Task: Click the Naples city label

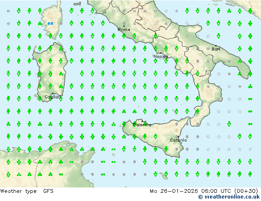Action: point(161,57)
